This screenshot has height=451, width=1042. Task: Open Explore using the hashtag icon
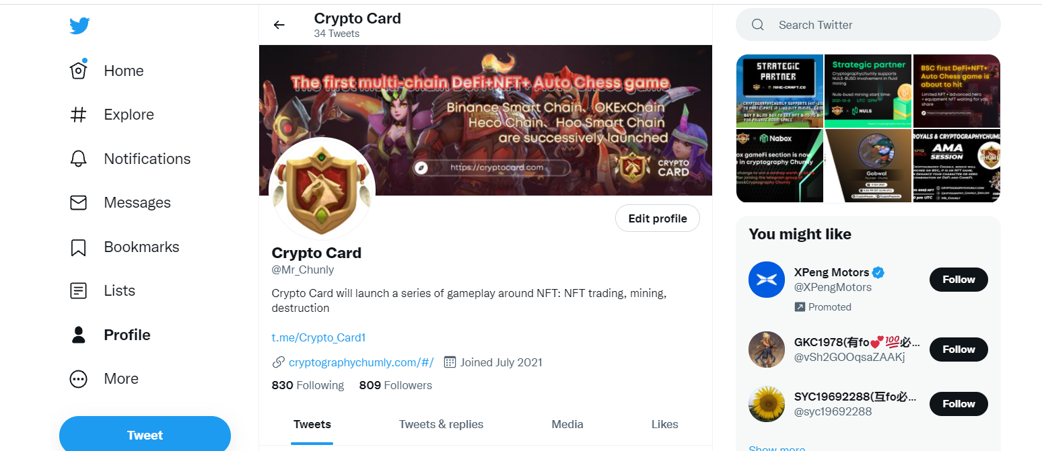[x=79, y=114]
